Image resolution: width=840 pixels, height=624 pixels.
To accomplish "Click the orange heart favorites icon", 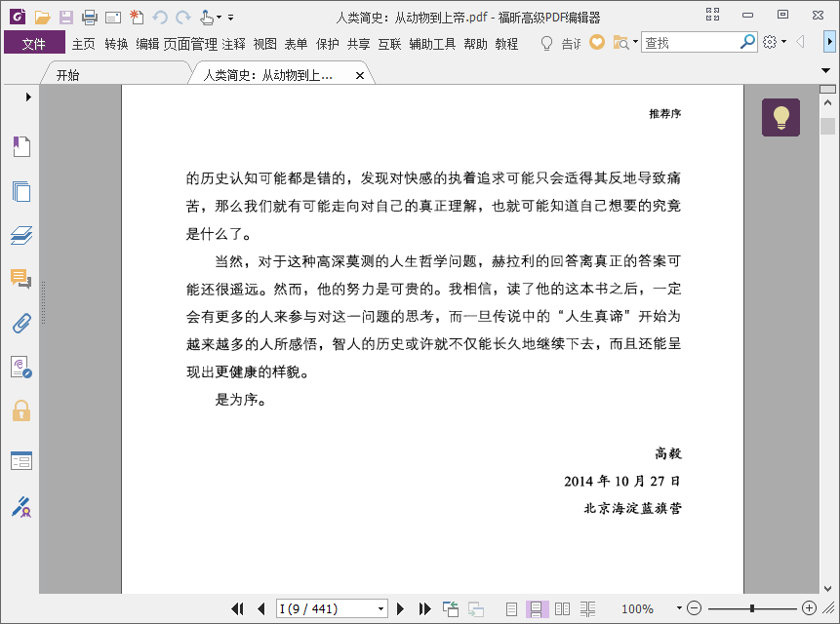I will click(597, 42).
